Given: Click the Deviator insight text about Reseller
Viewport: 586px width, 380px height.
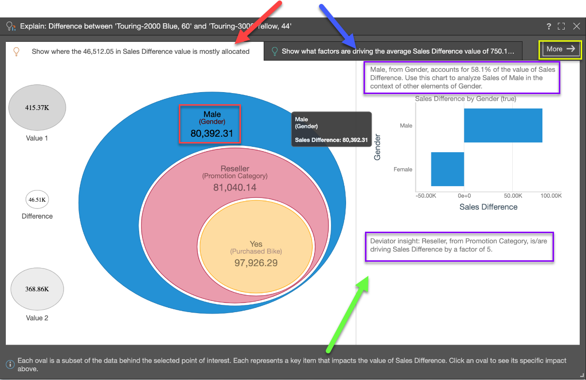Looking at the screenshot, I should pyautogui.click(x=459, y=245).
